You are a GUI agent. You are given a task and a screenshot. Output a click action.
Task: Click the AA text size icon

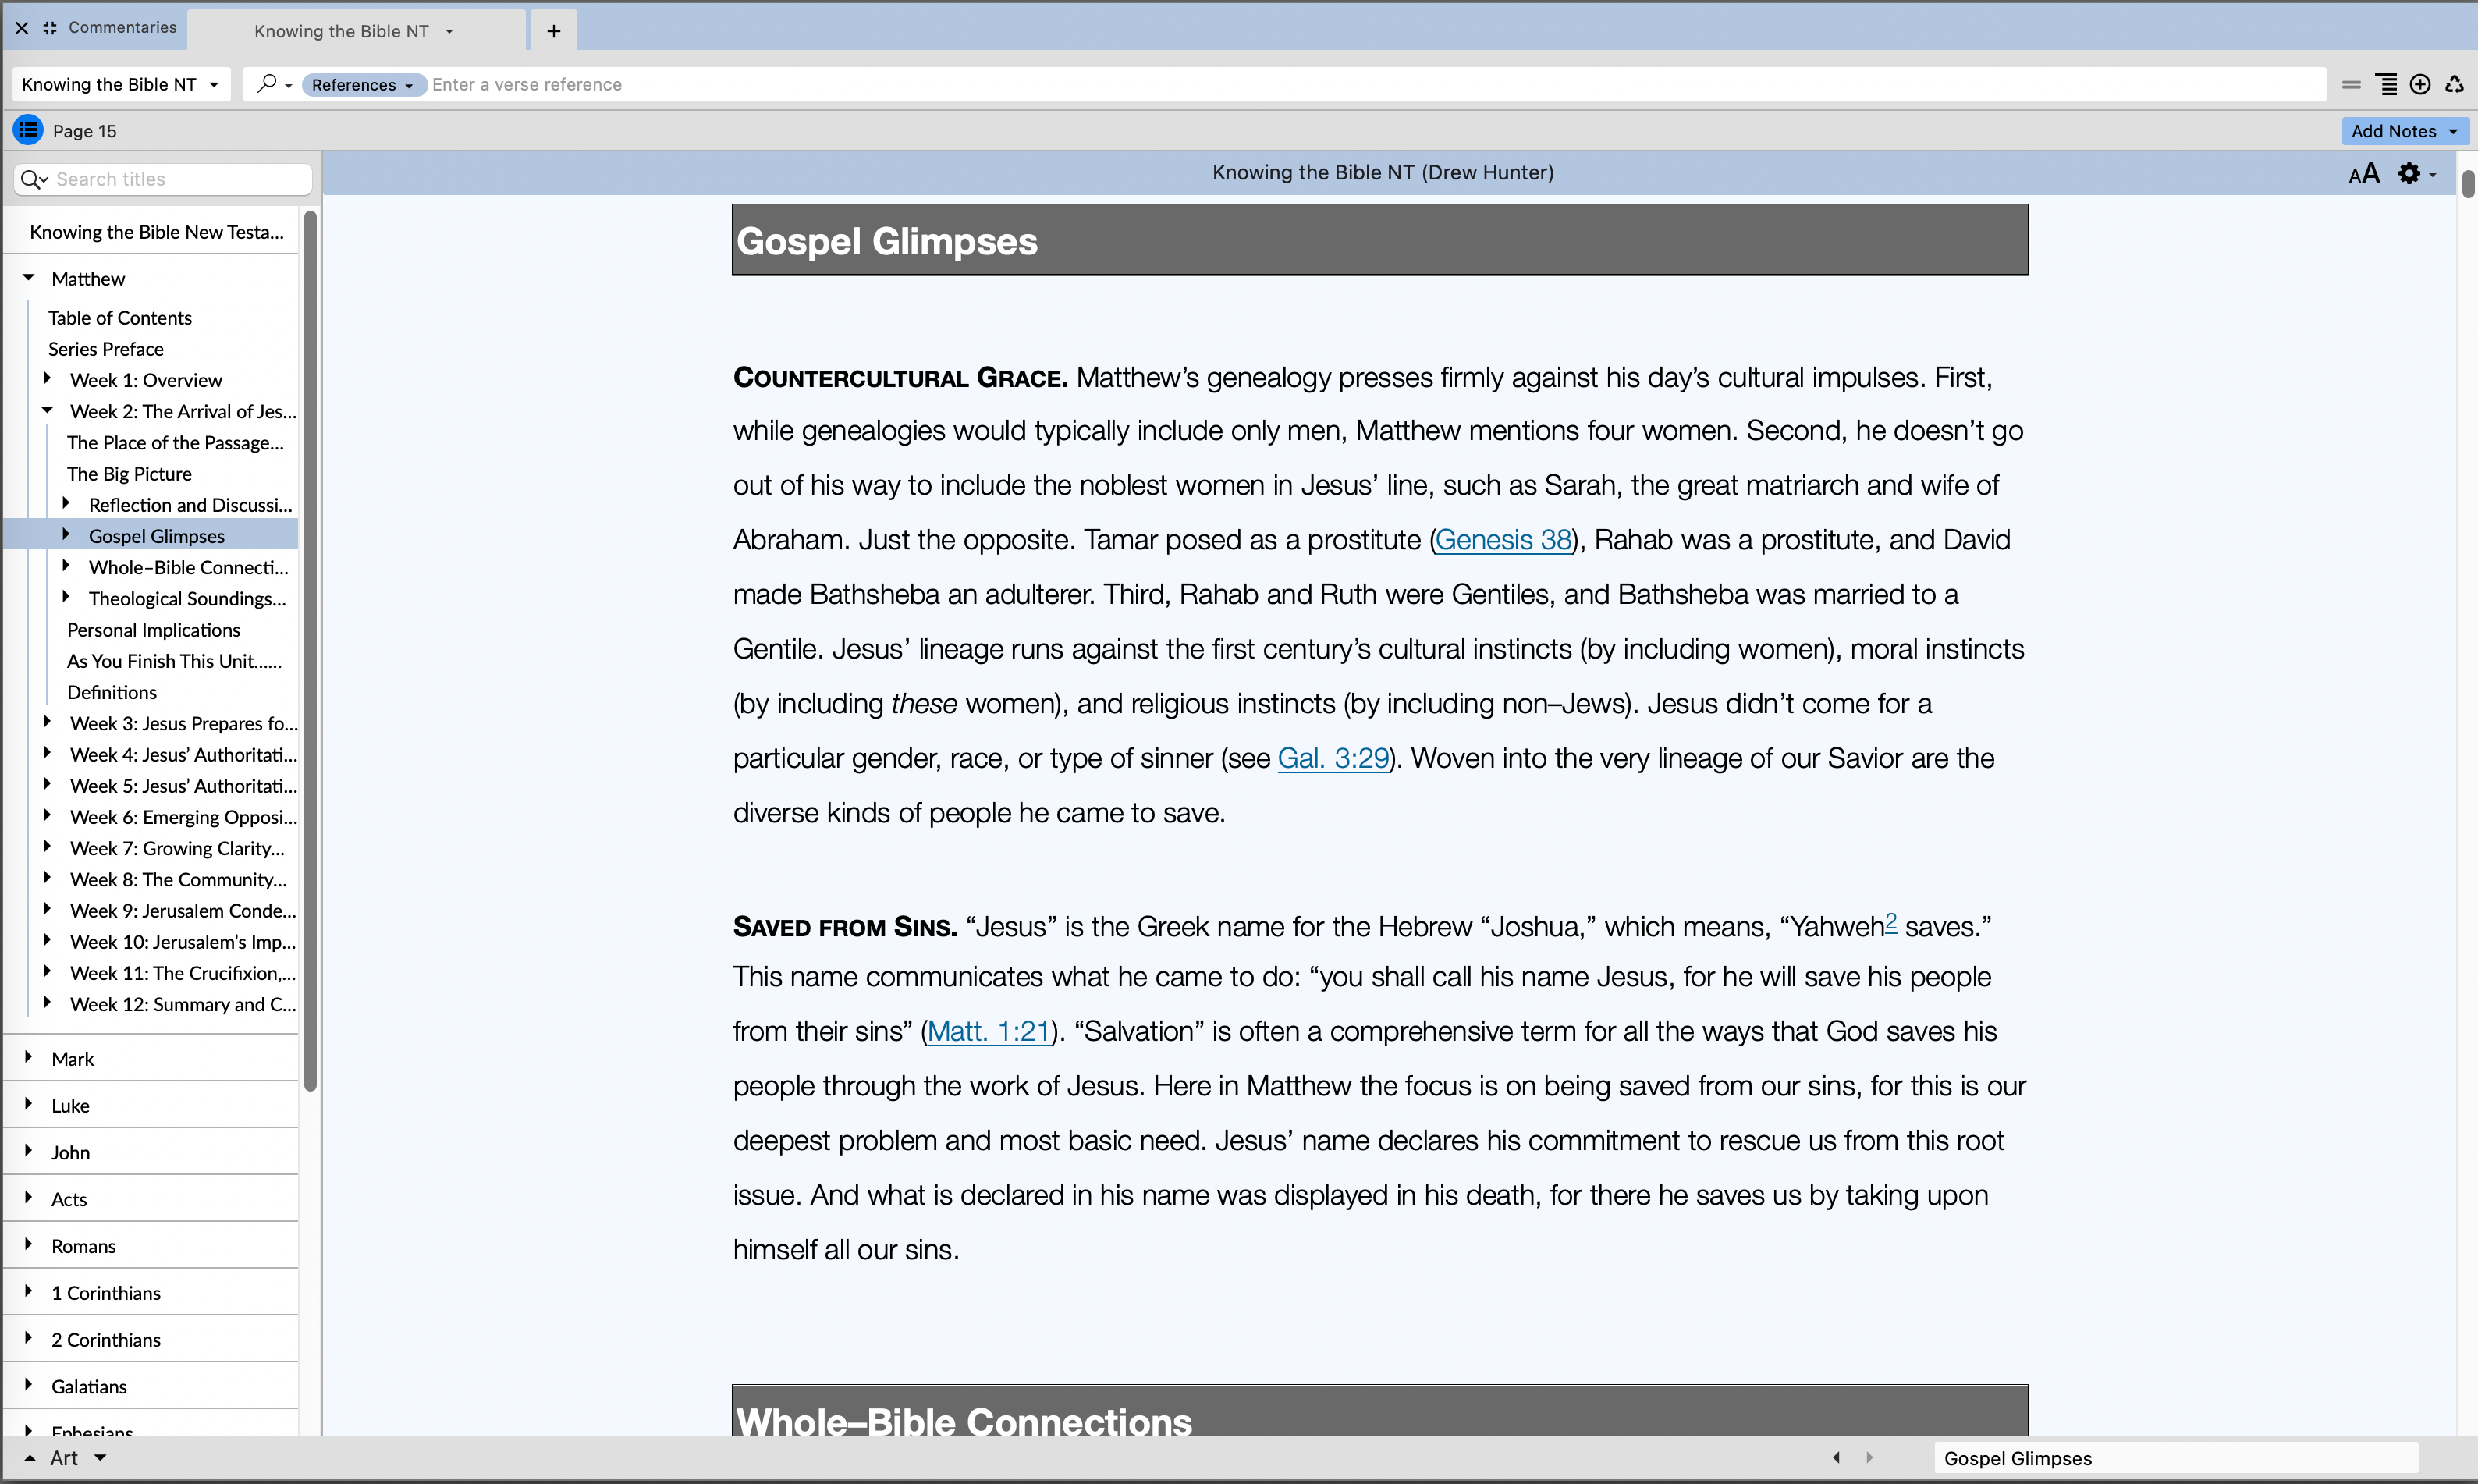click(2364, 174)
